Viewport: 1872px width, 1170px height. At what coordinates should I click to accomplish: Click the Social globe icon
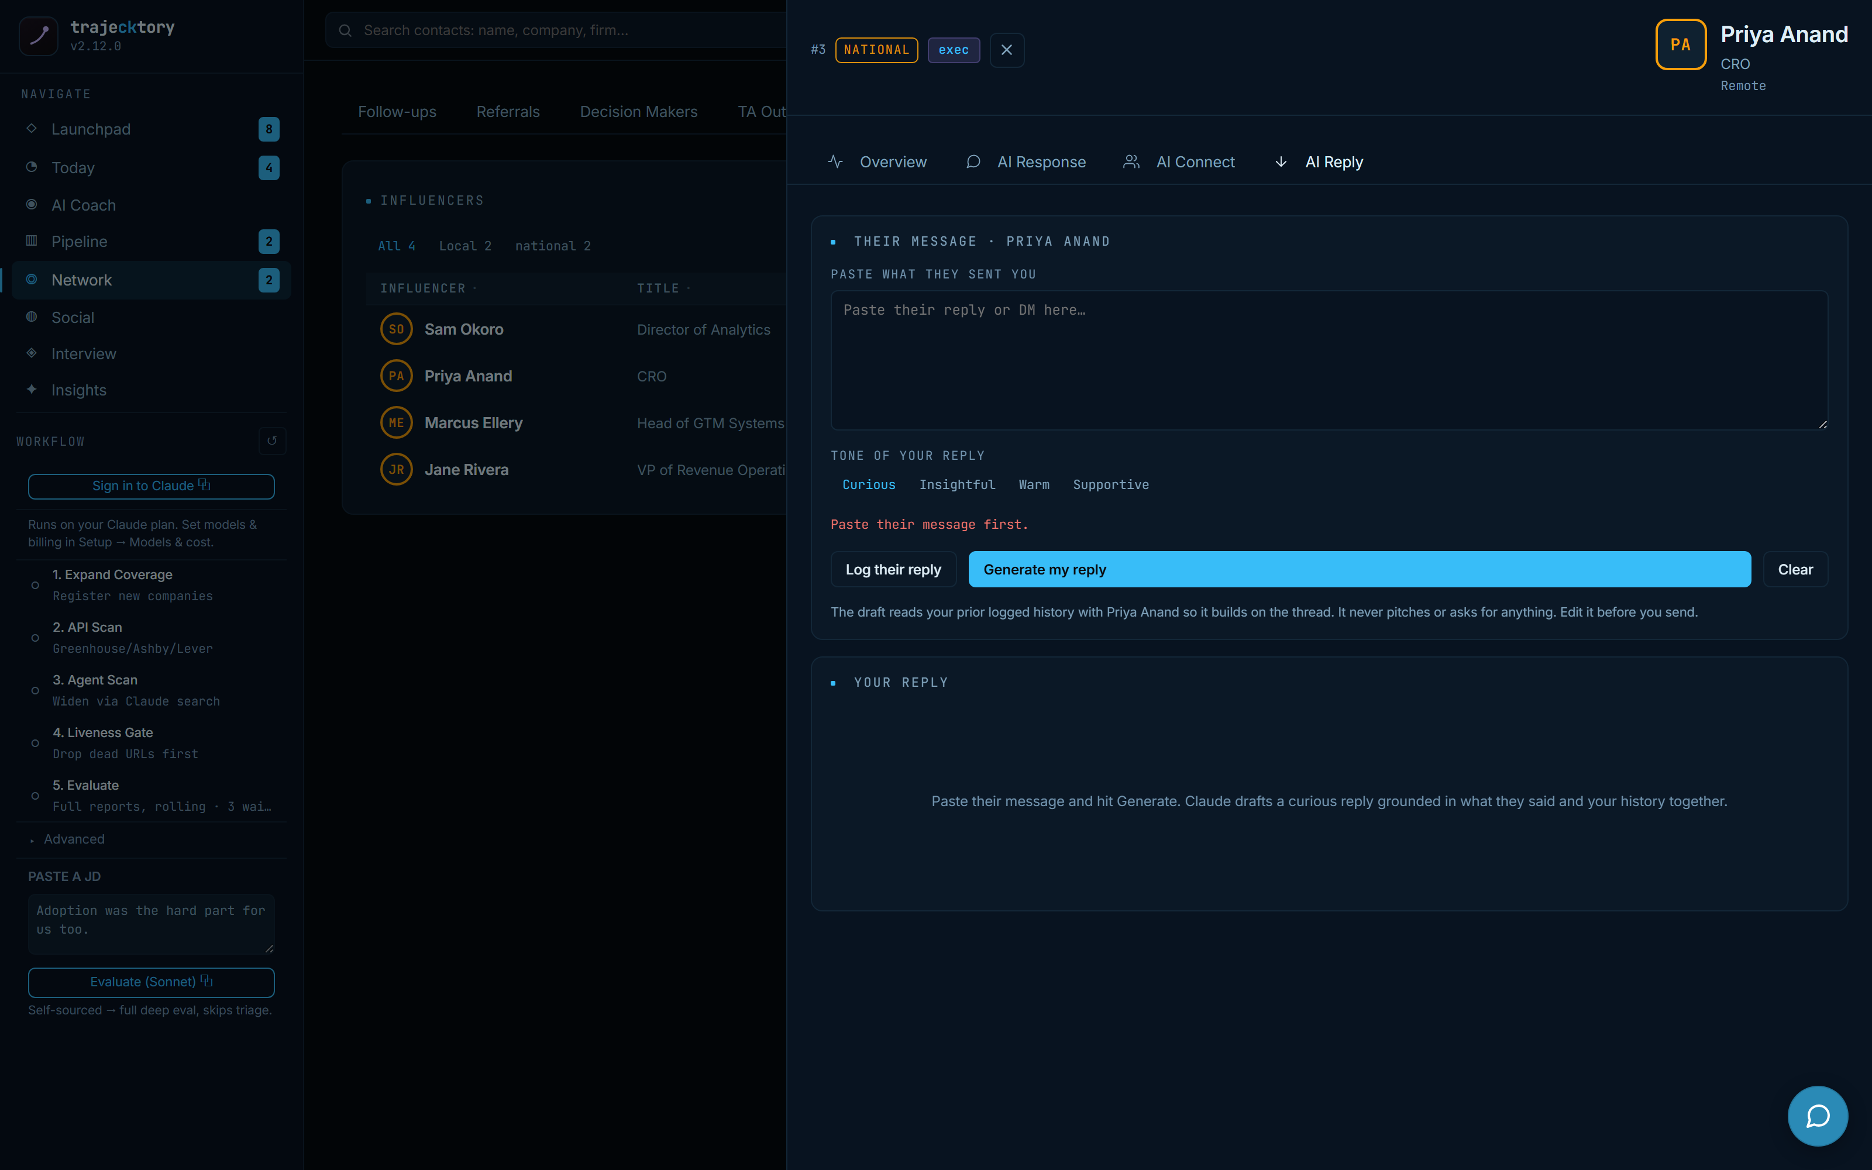[32, 316]
